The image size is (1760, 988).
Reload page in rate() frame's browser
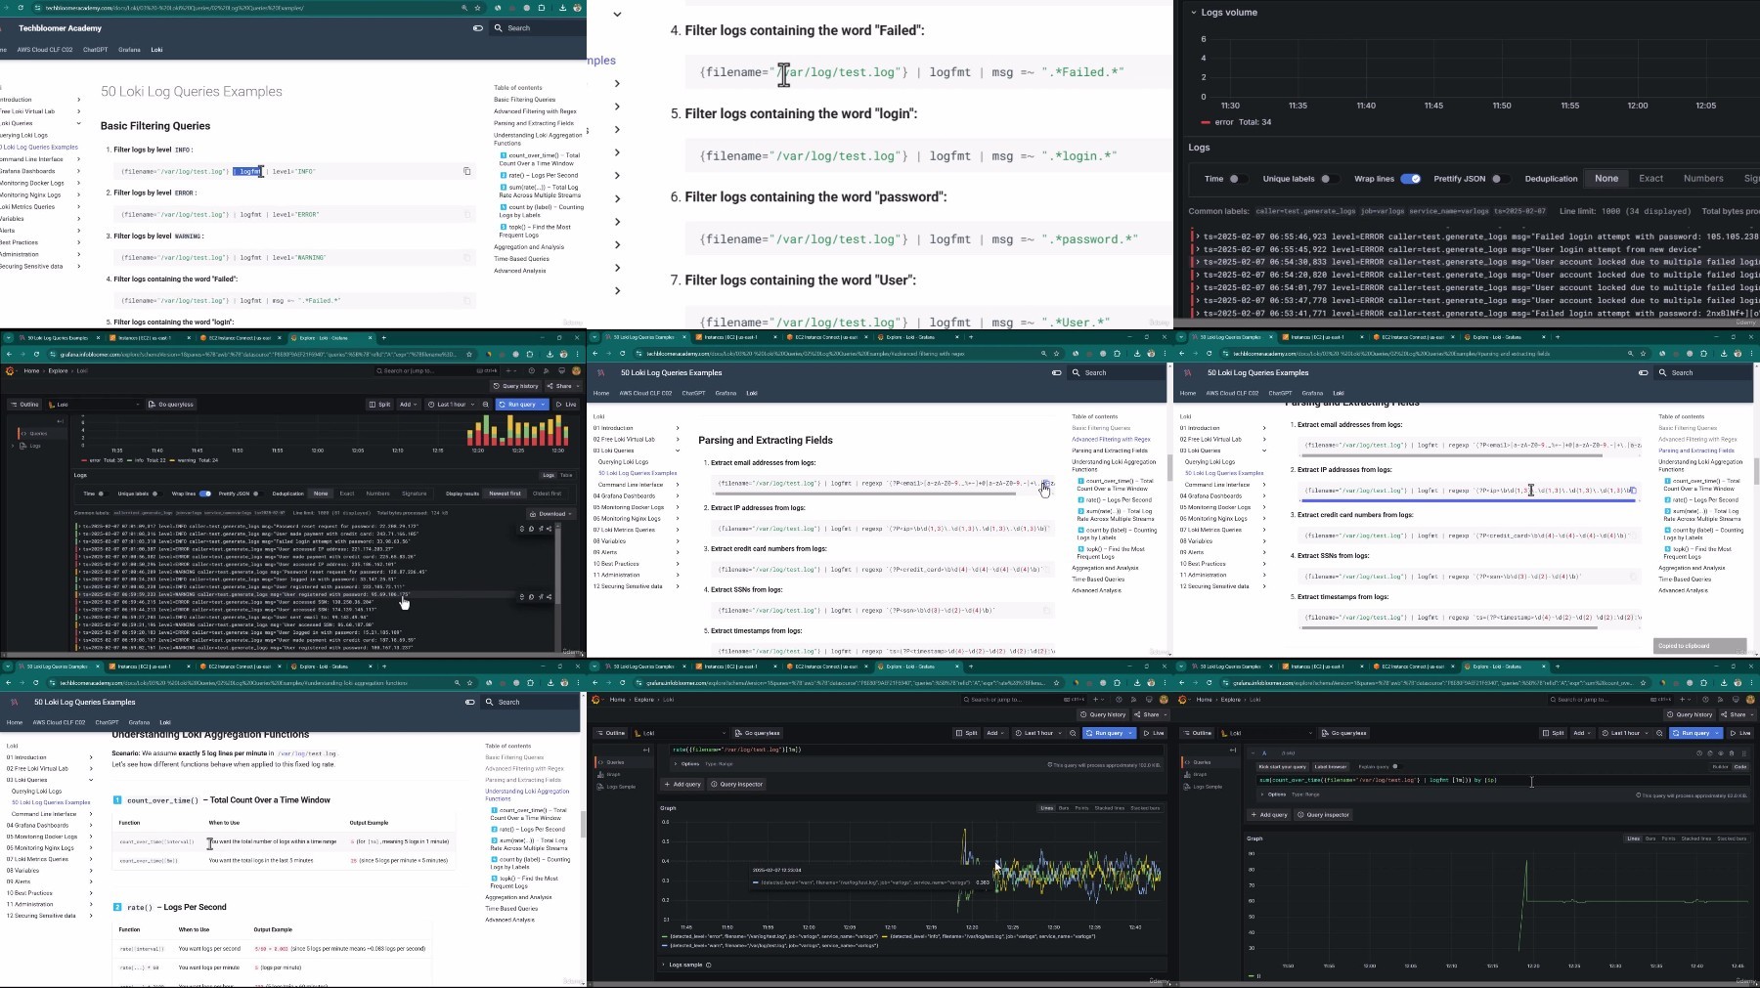[623, 682]
